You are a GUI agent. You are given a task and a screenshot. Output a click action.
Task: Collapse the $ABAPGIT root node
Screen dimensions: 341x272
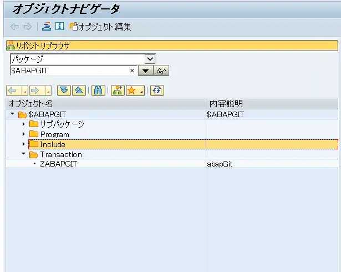13,114
